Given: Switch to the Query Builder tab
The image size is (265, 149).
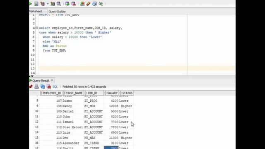Looking at the screenshot, I should pos(57,12).
